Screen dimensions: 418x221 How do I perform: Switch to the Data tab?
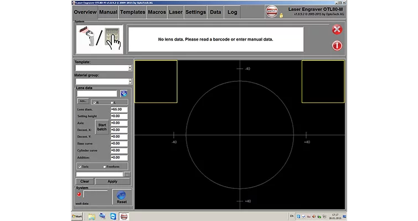pyautogui.click(x=215, y=12)
